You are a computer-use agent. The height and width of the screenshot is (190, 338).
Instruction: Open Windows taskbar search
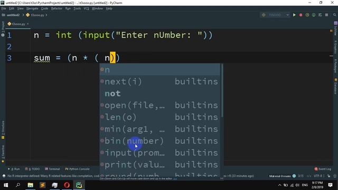(18, 185)
